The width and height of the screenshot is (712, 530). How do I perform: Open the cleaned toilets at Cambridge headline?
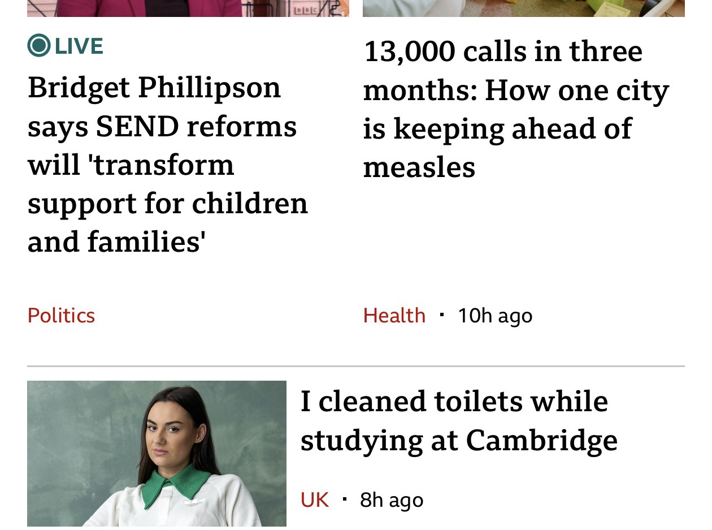click(x=458, y=420)
